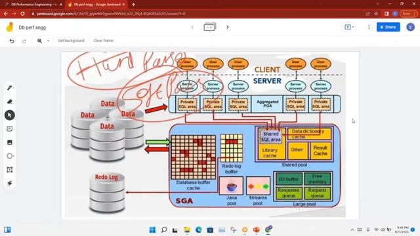Open the Google account avatar

410,27
